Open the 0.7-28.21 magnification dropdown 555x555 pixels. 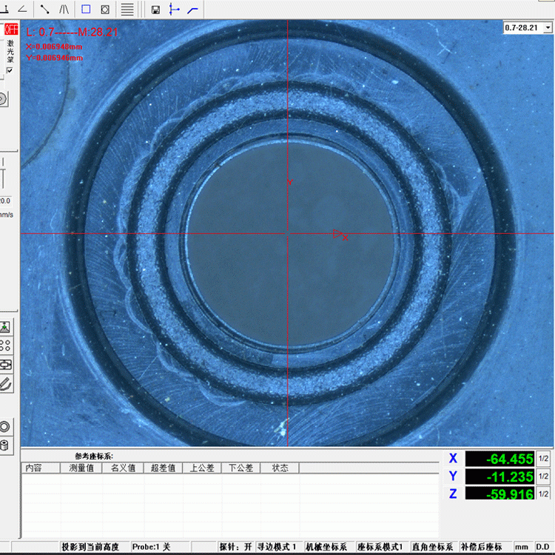(x=528, y=27)
